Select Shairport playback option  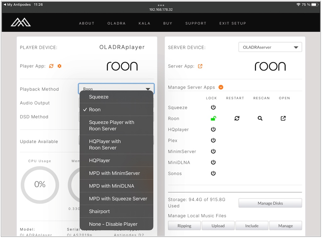tap(116, 211)
